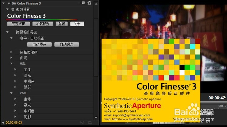Click the support@synthetic-ap.com email text
This screenshot has width=227, height=127.
pos(131,115)
